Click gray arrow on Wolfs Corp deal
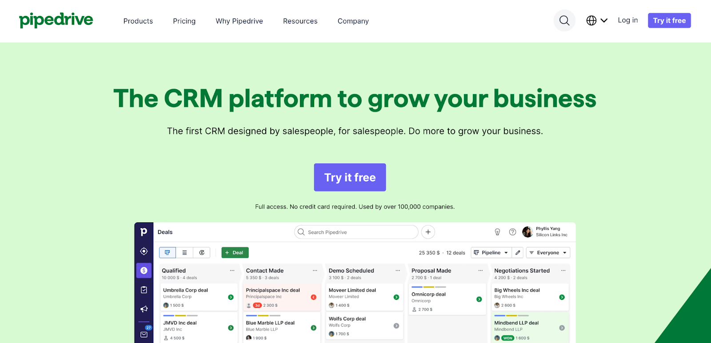711x343 pixels. tap(396, 326)
